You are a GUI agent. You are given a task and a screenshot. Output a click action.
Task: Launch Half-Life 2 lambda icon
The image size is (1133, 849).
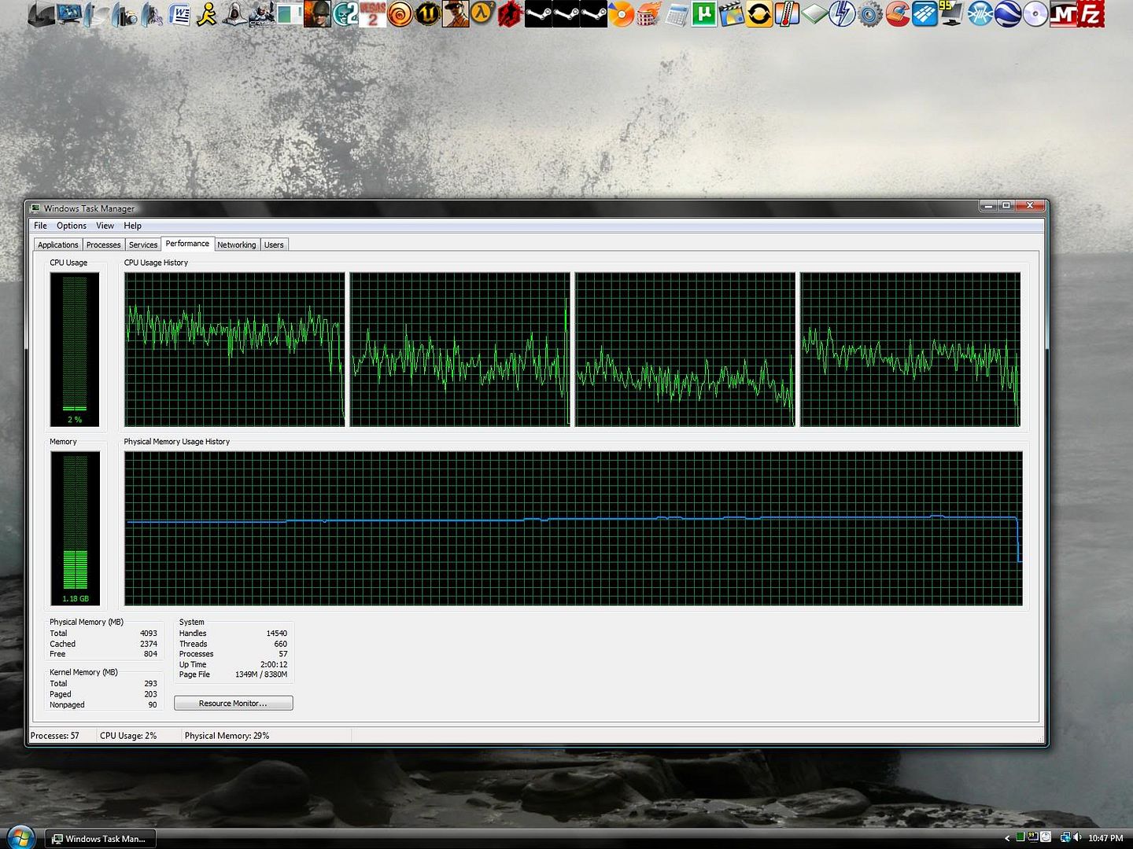click(x=482, y=14)
